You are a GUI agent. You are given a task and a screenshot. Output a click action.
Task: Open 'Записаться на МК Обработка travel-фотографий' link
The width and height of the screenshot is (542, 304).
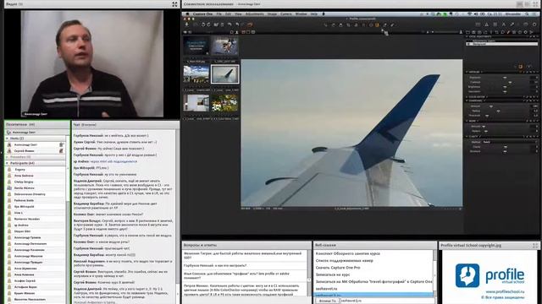[x=373, y=281]
